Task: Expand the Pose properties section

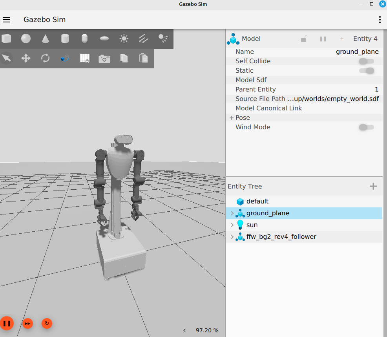Action: (232, 117)
